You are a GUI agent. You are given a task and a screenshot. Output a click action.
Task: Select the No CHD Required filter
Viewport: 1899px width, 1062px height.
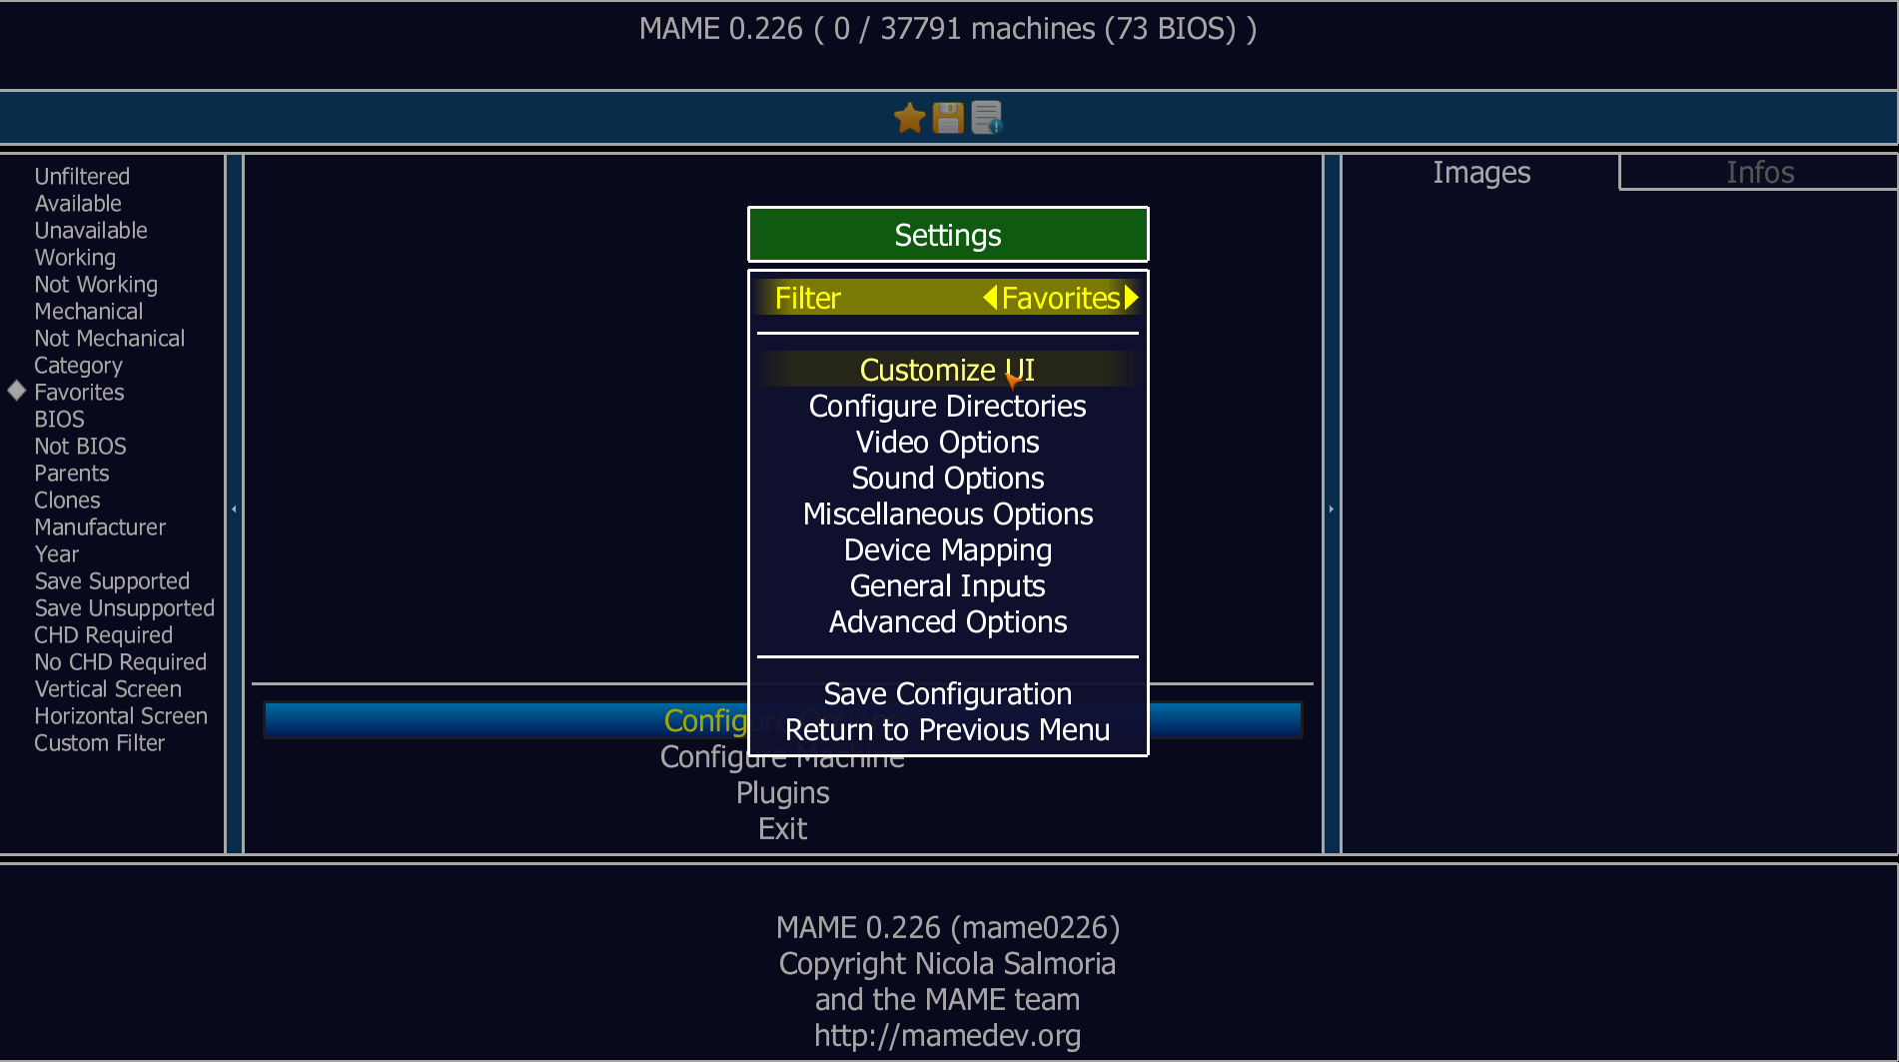coord(121,661)
